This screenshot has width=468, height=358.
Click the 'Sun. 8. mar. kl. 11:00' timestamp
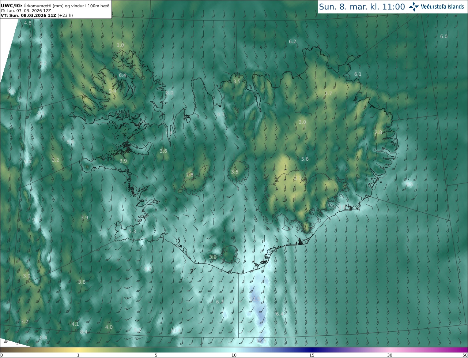pyautogui.click(x=362, y=7)
